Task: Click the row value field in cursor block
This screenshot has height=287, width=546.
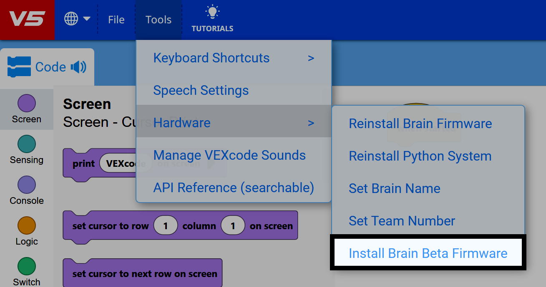Action: pos(166,225)
